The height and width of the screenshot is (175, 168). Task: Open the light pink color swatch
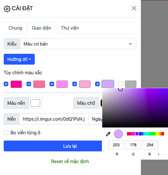(85, 84)
